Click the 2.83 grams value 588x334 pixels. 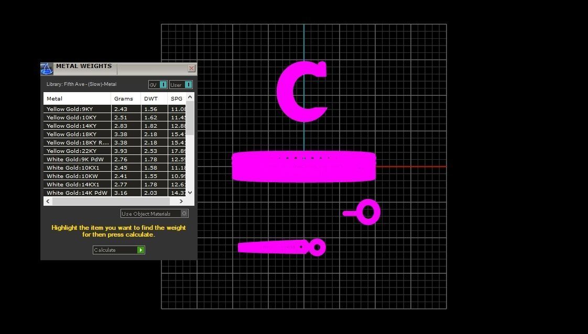pyautogui.click(x=121, y=126)
